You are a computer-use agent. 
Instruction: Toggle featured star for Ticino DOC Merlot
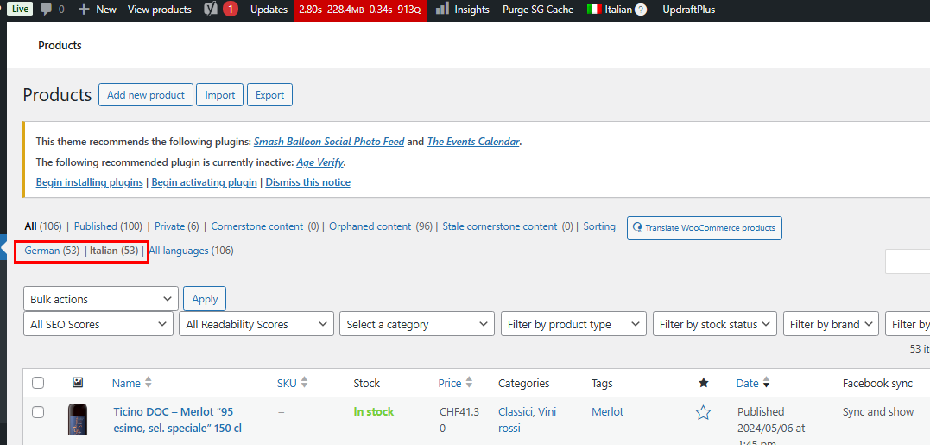(703, 412)
